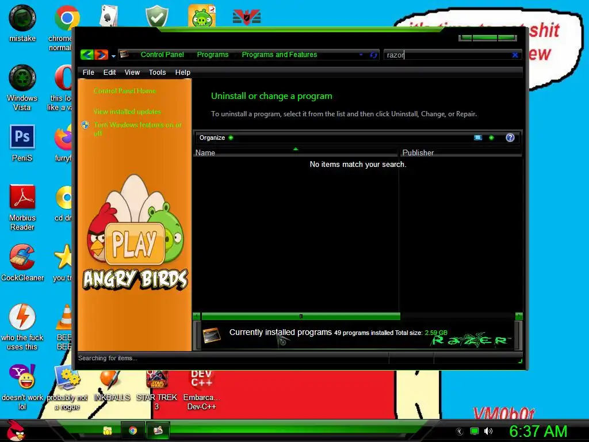Click the refresh icon in address bar

[373, 55]
